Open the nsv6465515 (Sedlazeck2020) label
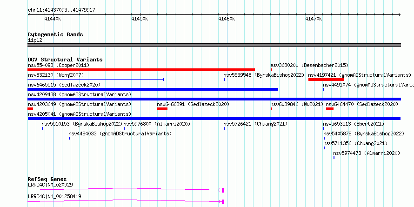The width and height of the screenshot is (414, 207). coord(64,85)
